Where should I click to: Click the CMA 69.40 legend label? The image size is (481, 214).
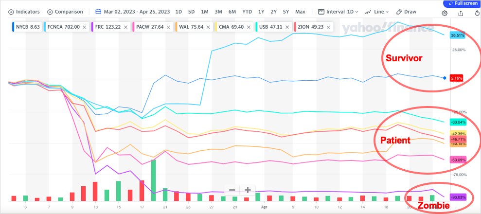click(232, 27)
